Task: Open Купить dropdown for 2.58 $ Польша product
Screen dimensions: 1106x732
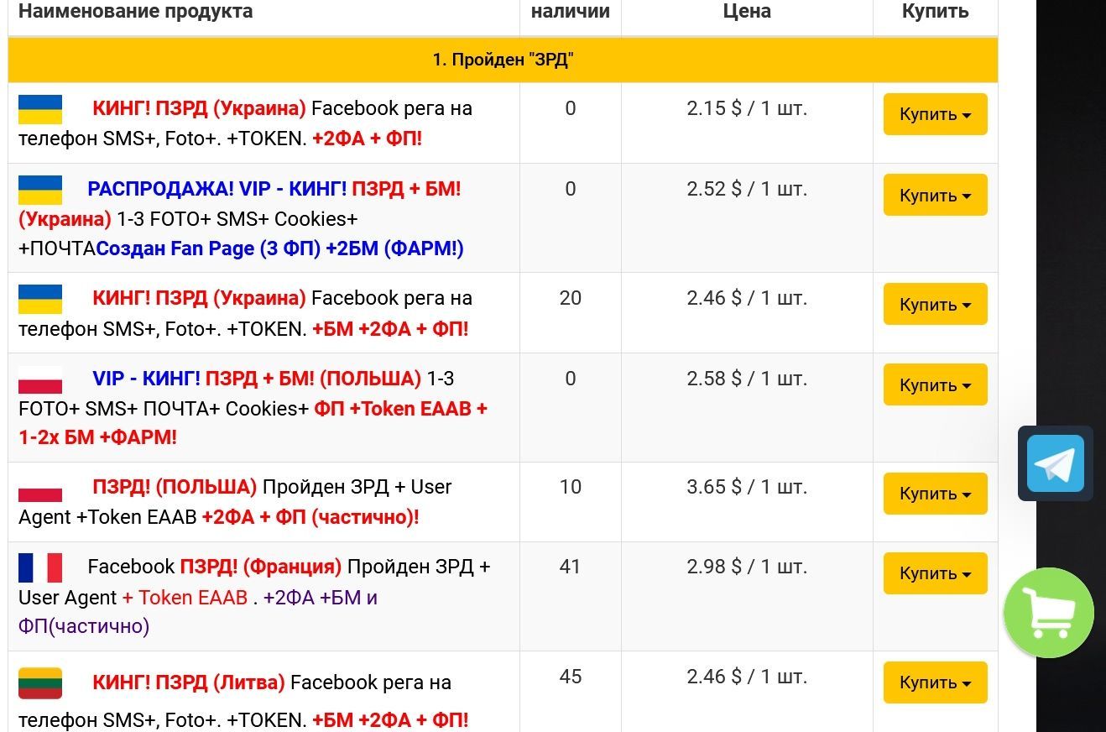Action: tap(935, 384)
